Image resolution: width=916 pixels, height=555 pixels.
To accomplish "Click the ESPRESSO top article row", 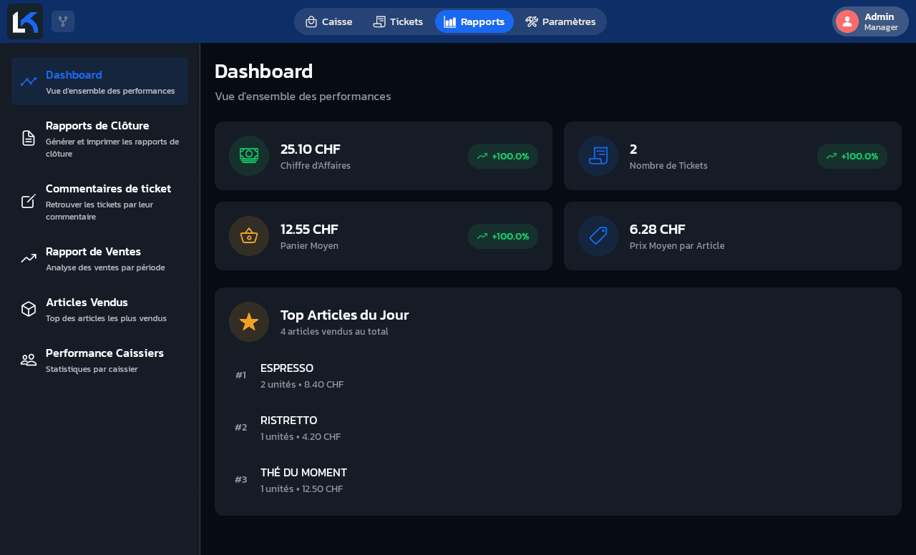I will pos(558,375).
